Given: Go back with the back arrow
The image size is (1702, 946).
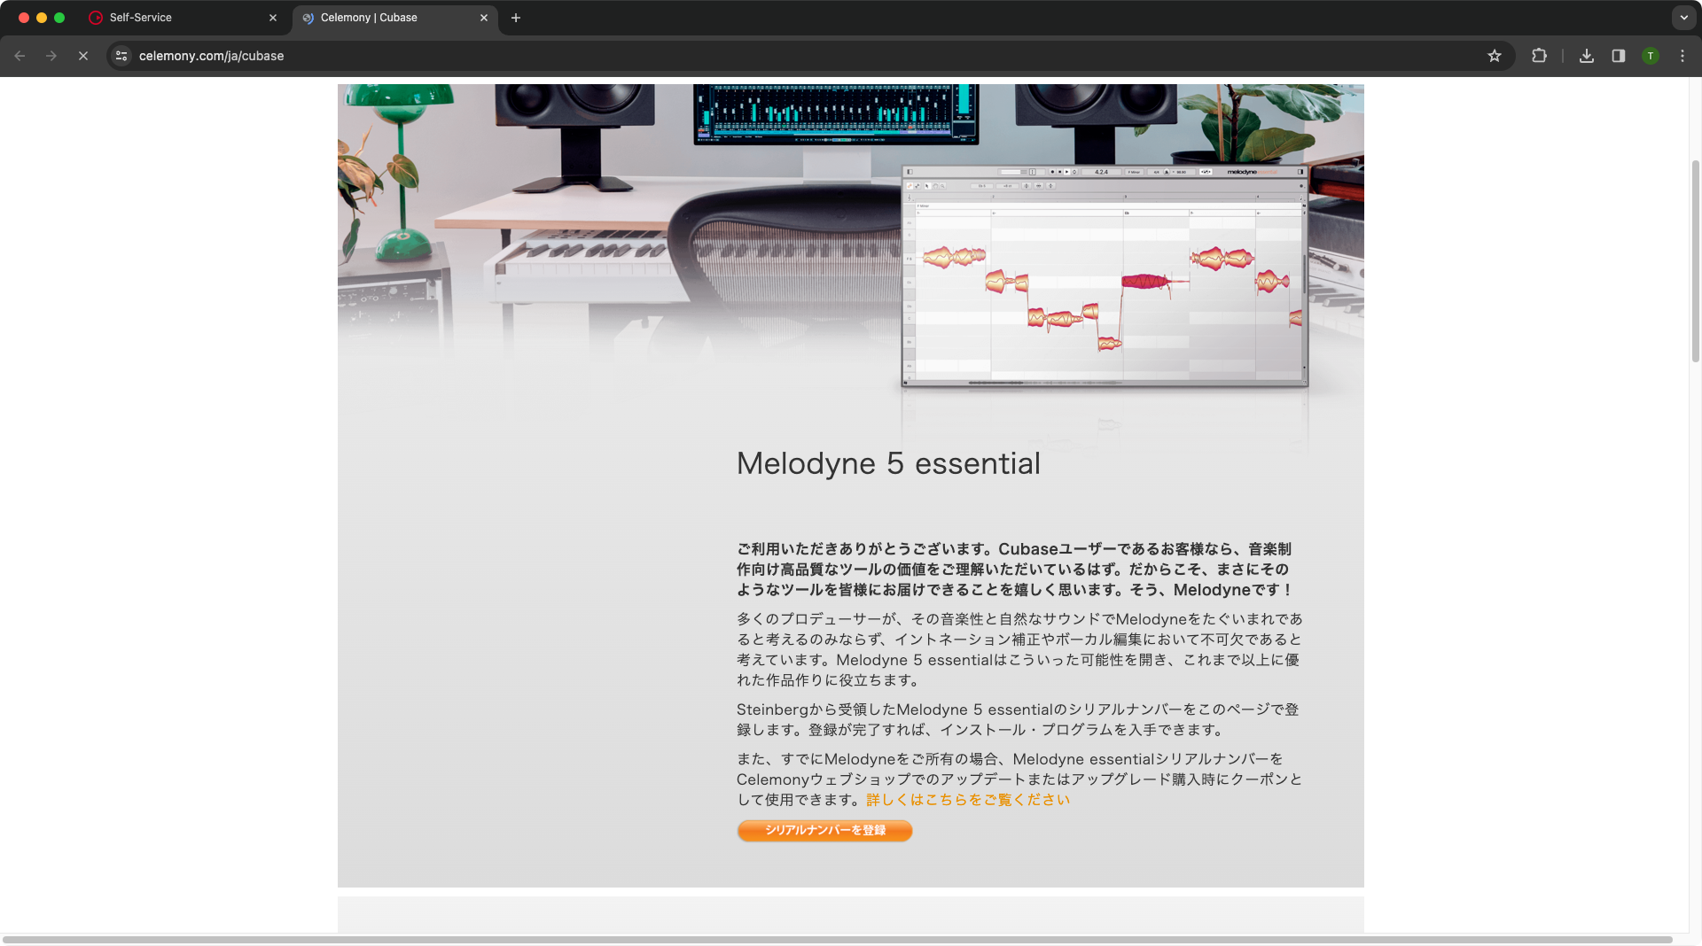Looking at the screenshot, I should [20, 56].
